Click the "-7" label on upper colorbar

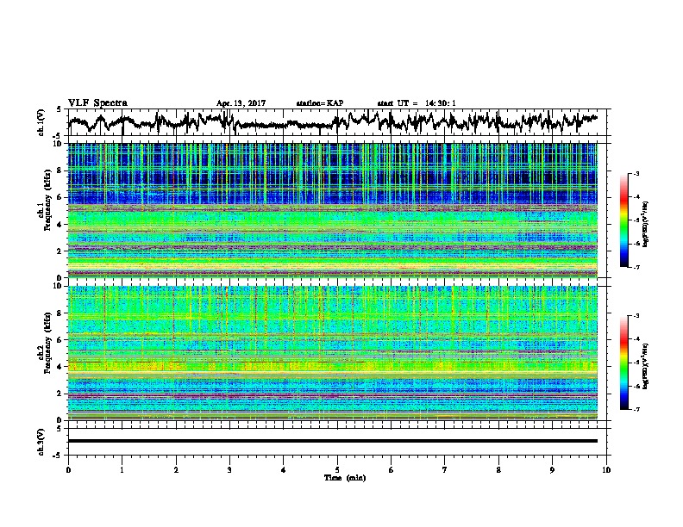tap(636, 267)
